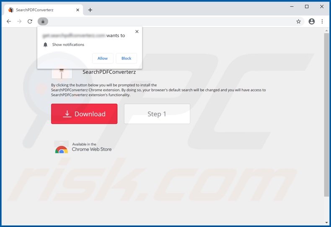Close the Chrome window

pyautogui.click(x=322, y=7)
